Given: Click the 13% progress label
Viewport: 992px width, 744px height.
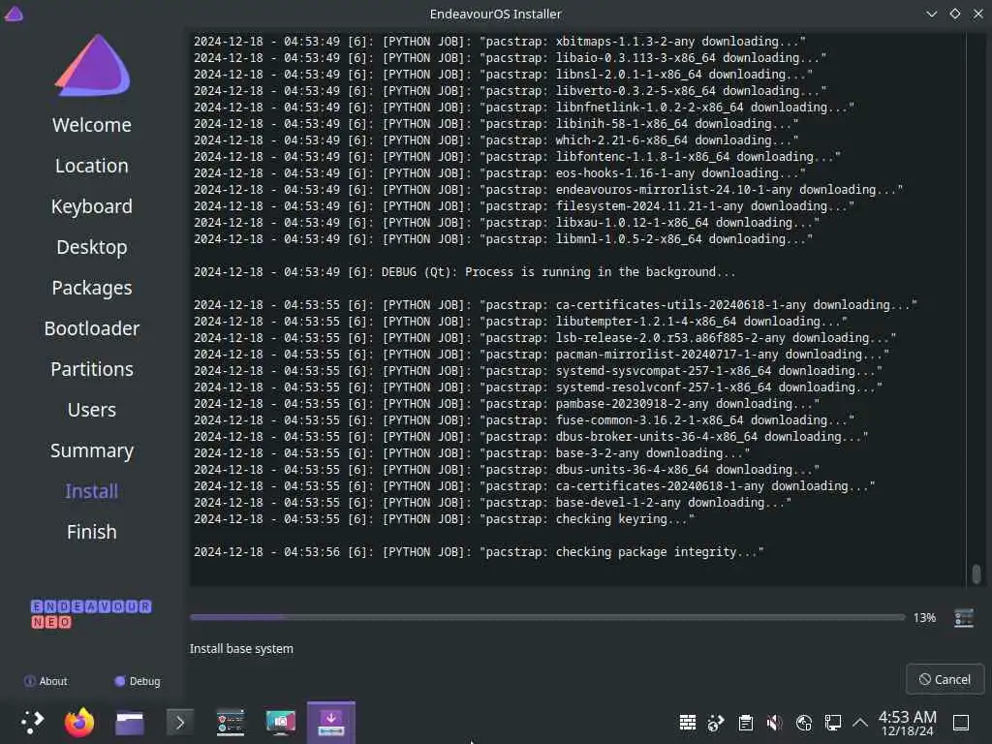Looking at the screenshot, I should pyautogui.click(x=924, y=617).
